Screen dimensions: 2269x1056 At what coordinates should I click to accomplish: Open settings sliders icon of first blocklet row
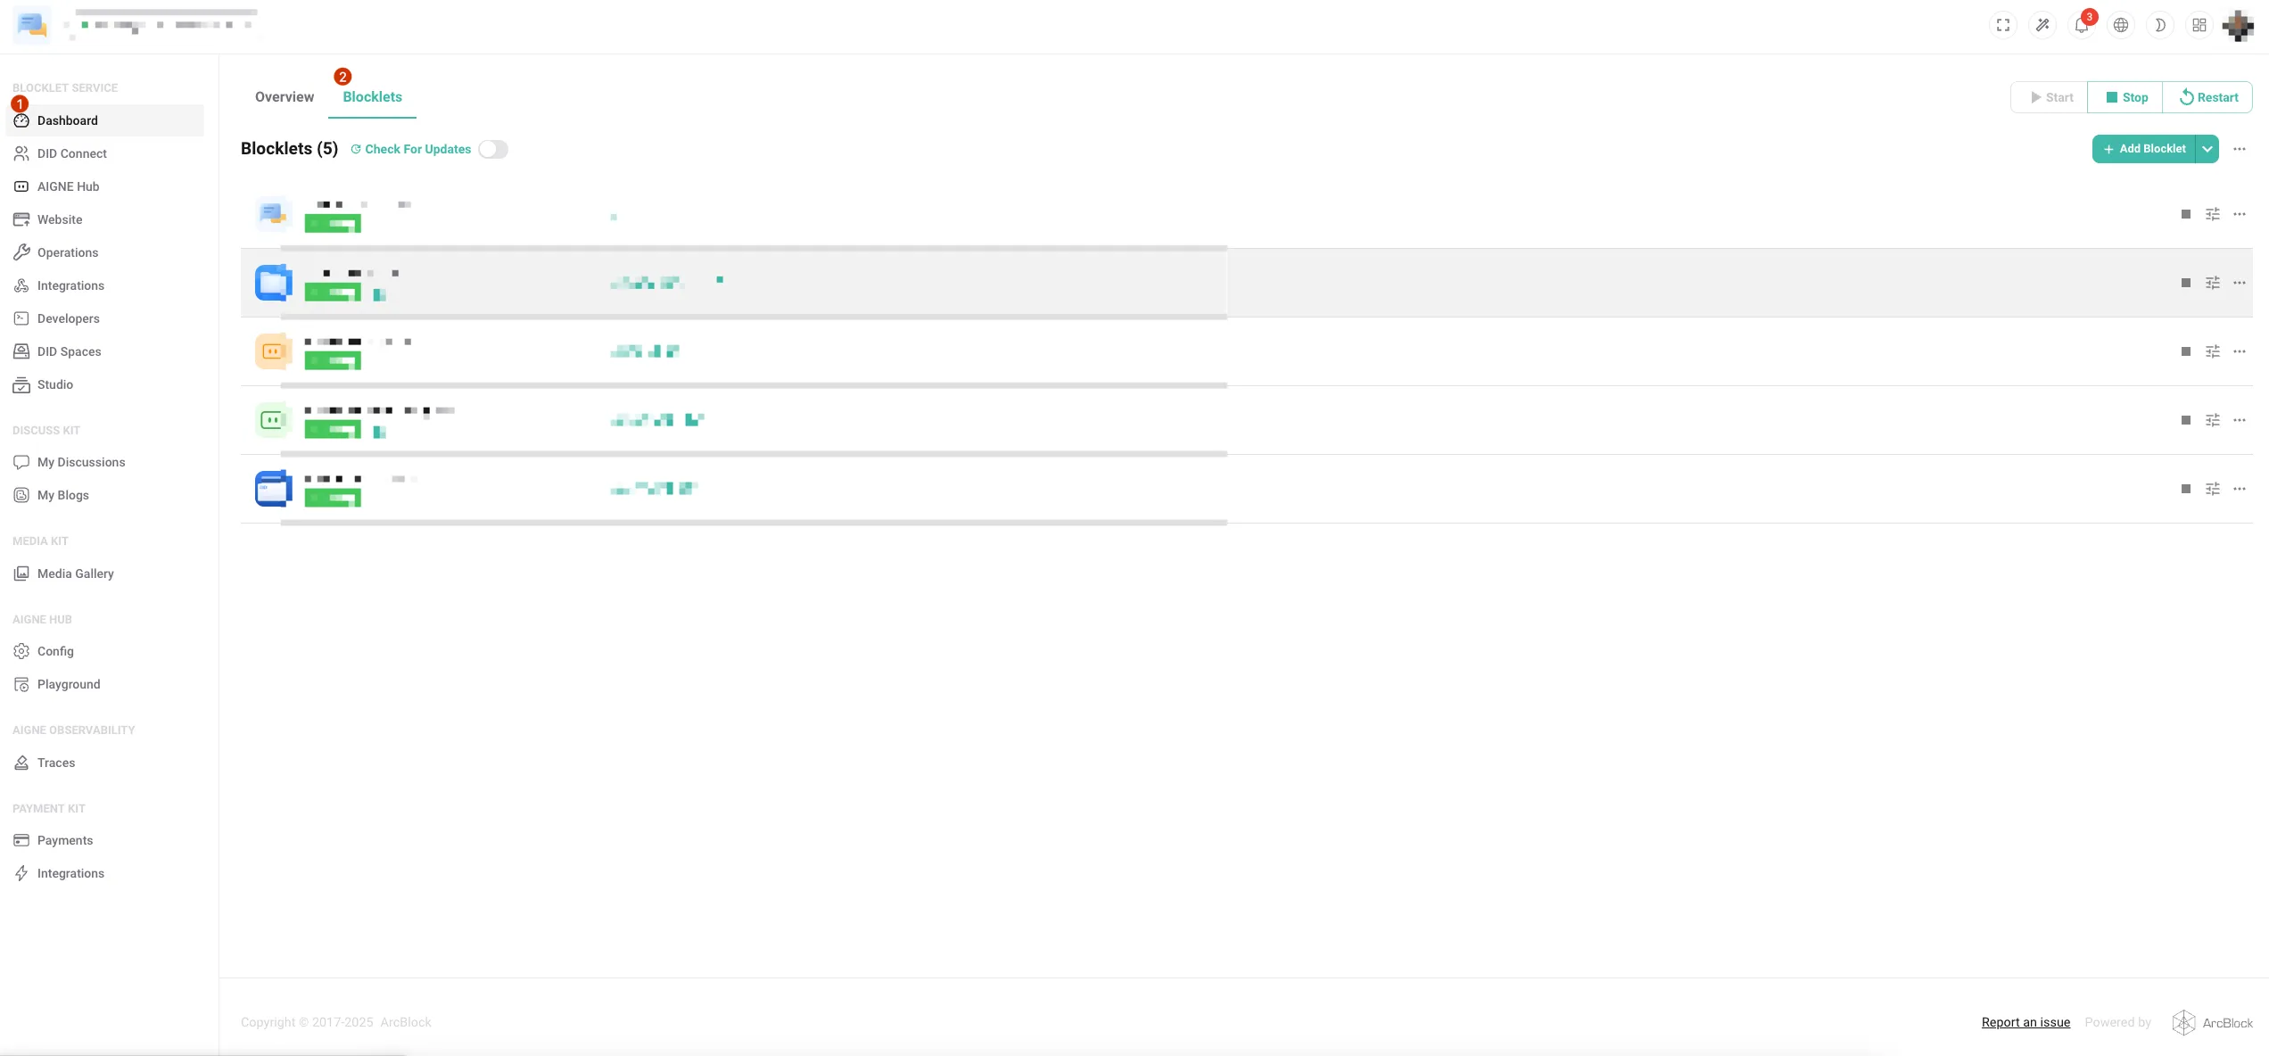2213,214
